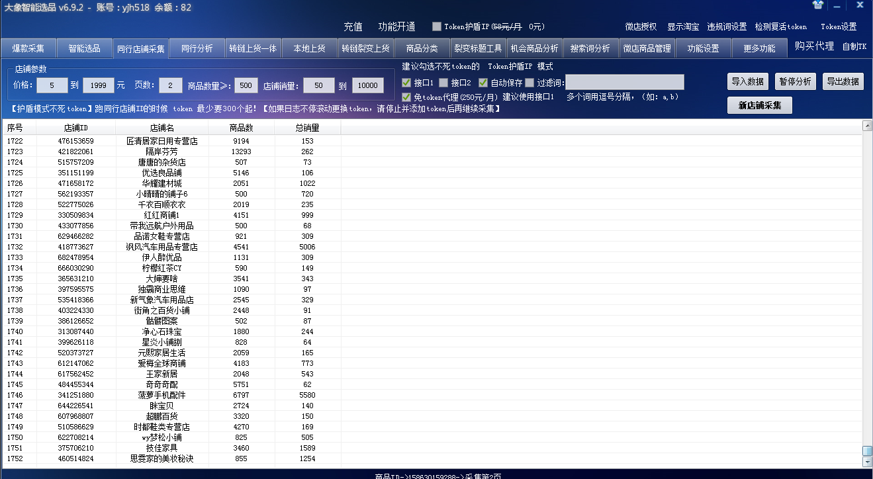Image resolution: width=873 pixels, height=479 pixels.
Task: Toggle the 免token代理 checkbox
Action: click(x=407, y=97)
